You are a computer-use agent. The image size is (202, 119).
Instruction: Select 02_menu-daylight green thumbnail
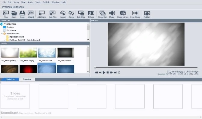28,53
